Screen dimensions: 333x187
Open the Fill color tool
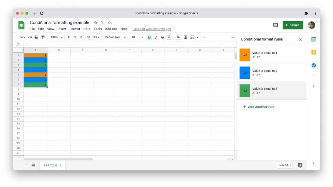coord(178,37)
